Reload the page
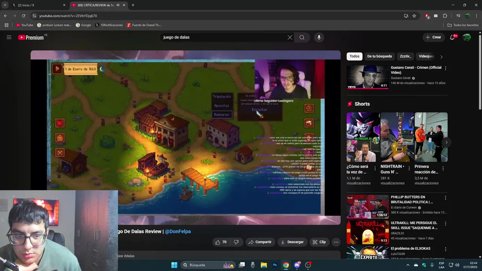This screenshot has height=271, width=482. (23, 16)
